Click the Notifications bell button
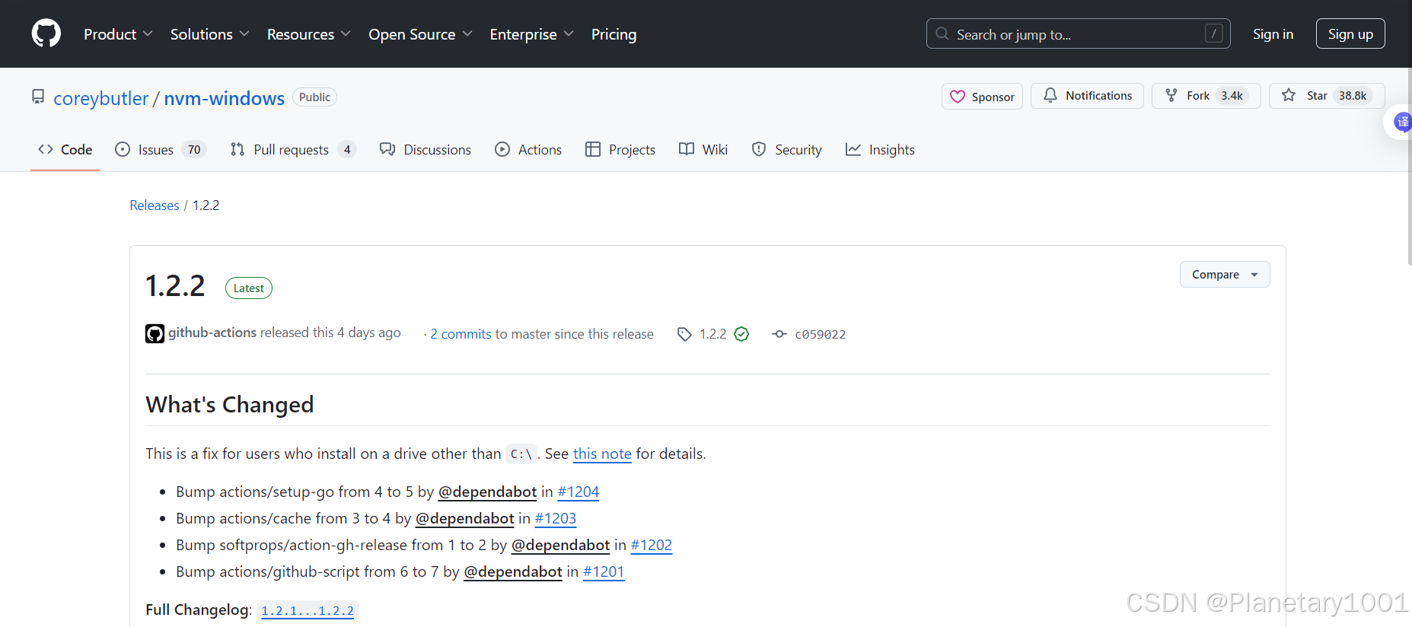Viewport: 1412px width, 627px height. coord(1087,96)
